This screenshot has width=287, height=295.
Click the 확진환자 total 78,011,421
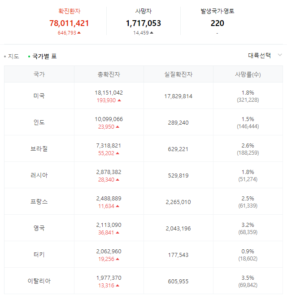70,23
